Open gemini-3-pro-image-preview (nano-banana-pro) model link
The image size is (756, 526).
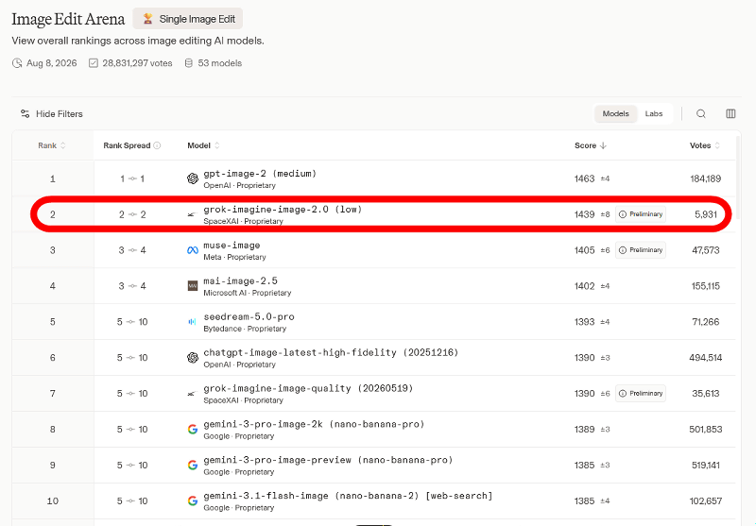tap(328, 460)
